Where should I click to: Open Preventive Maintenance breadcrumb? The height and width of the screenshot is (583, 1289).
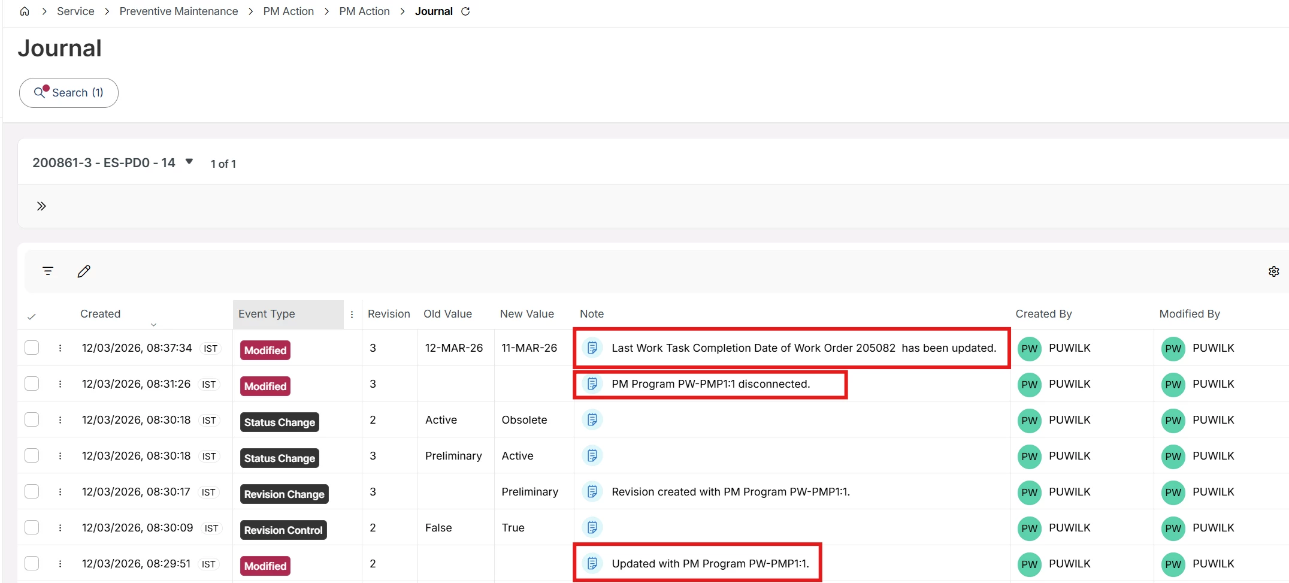[x=178, y=11]
